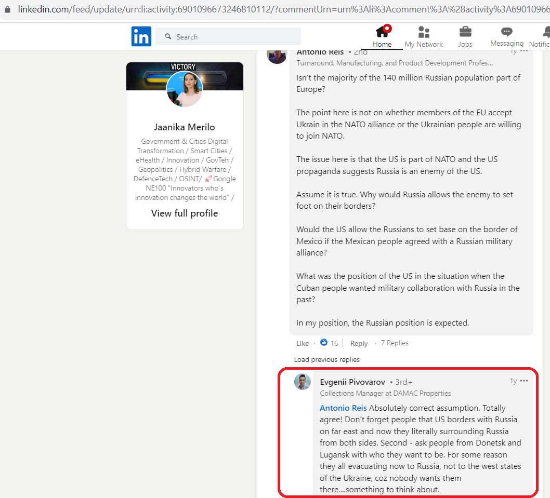Click 'Turnaround, Manufacturing, and Product Development' headline
Screen dimensions: 550x498
pos(395,63)
